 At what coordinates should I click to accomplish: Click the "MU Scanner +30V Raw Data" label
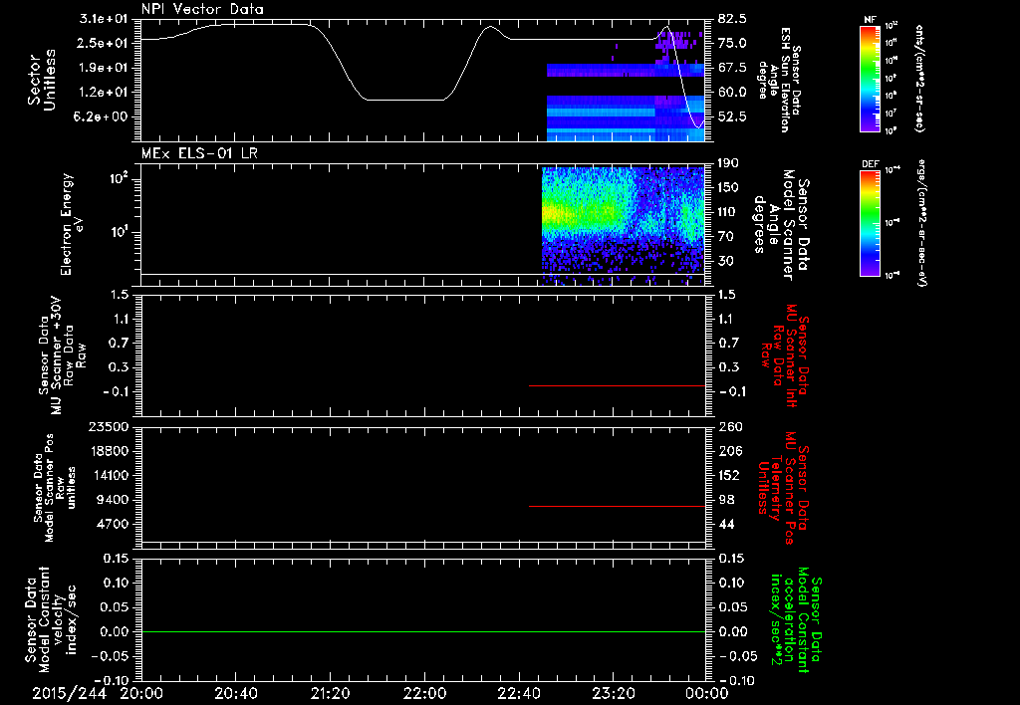(62, 355)
